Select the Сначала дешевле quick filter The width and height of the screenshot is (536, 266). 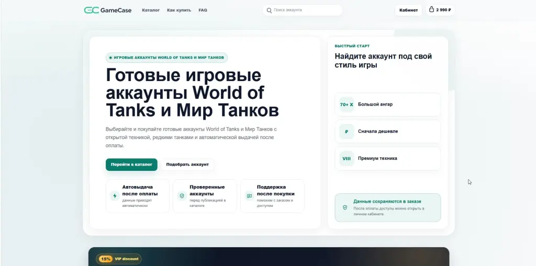coord(388,132)
